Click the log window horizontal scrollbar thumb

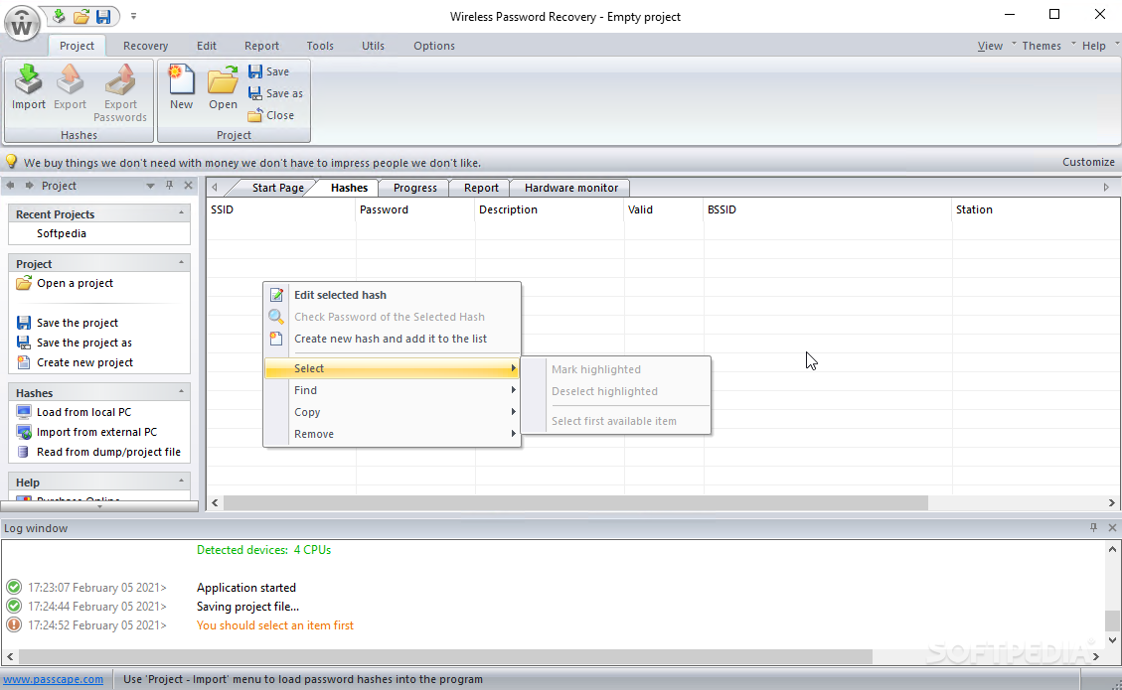(x=446, y=656)
